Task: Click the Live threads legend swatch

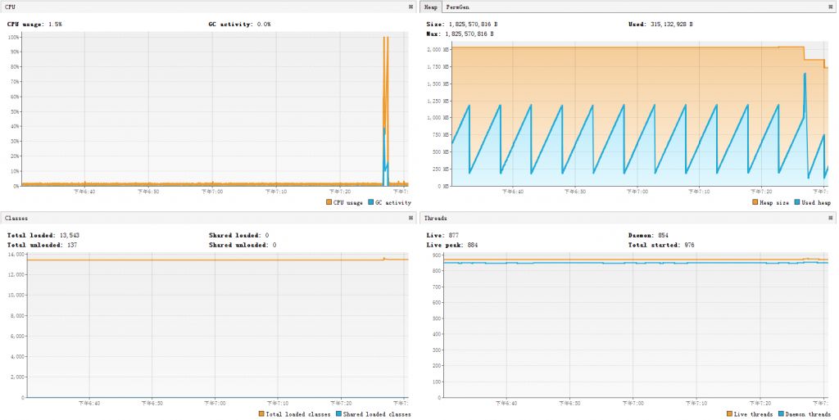Action: (x=729, y=414)
